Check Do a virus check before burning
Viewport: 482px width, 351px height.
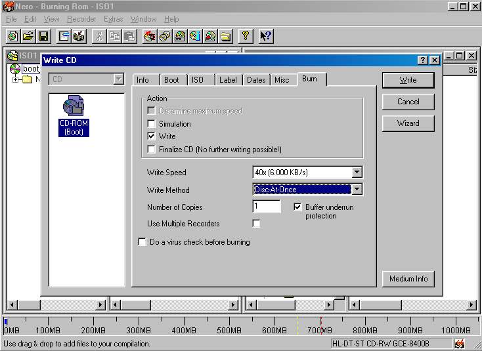(142, 241)
